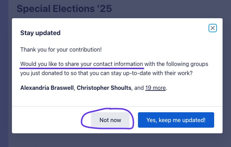Click the underlined share your contact information text
The height and width of the screenshot is (147, 231).
pyautogui.click(x=81, y=64)
